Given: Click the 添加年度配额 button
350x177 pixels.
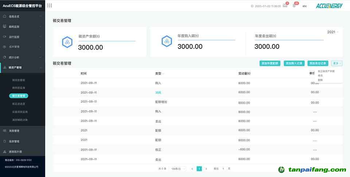Looking at the screenshot, I should [270, 63].
